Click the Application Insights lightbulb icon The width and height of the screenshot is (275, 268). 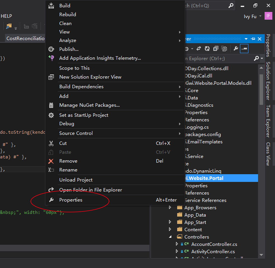[x=51, y=58]
